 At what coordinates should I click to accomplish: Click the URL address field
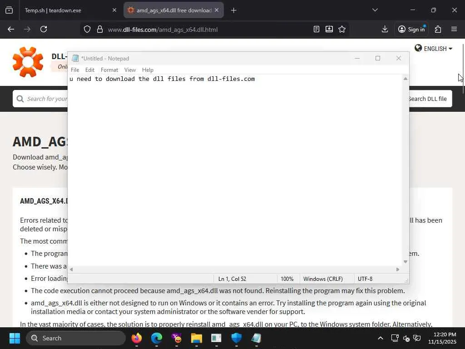(x=208, y=30)
